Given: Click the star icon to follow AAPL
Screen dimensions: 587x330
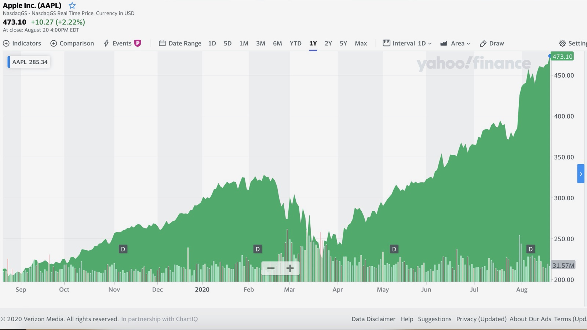Looking at the screenshot, I should pos(72,5).
